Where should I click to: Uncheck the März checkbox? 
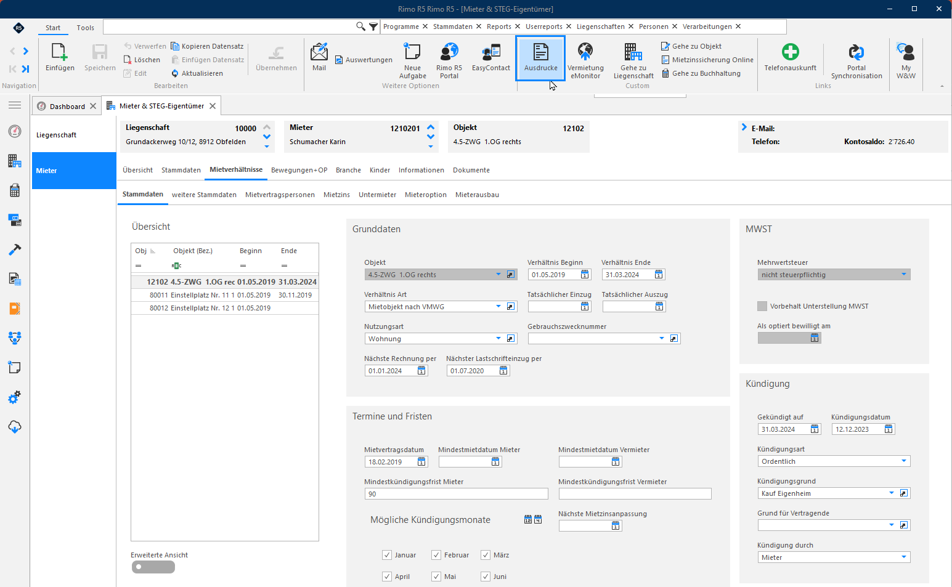[x=486, y=555]
